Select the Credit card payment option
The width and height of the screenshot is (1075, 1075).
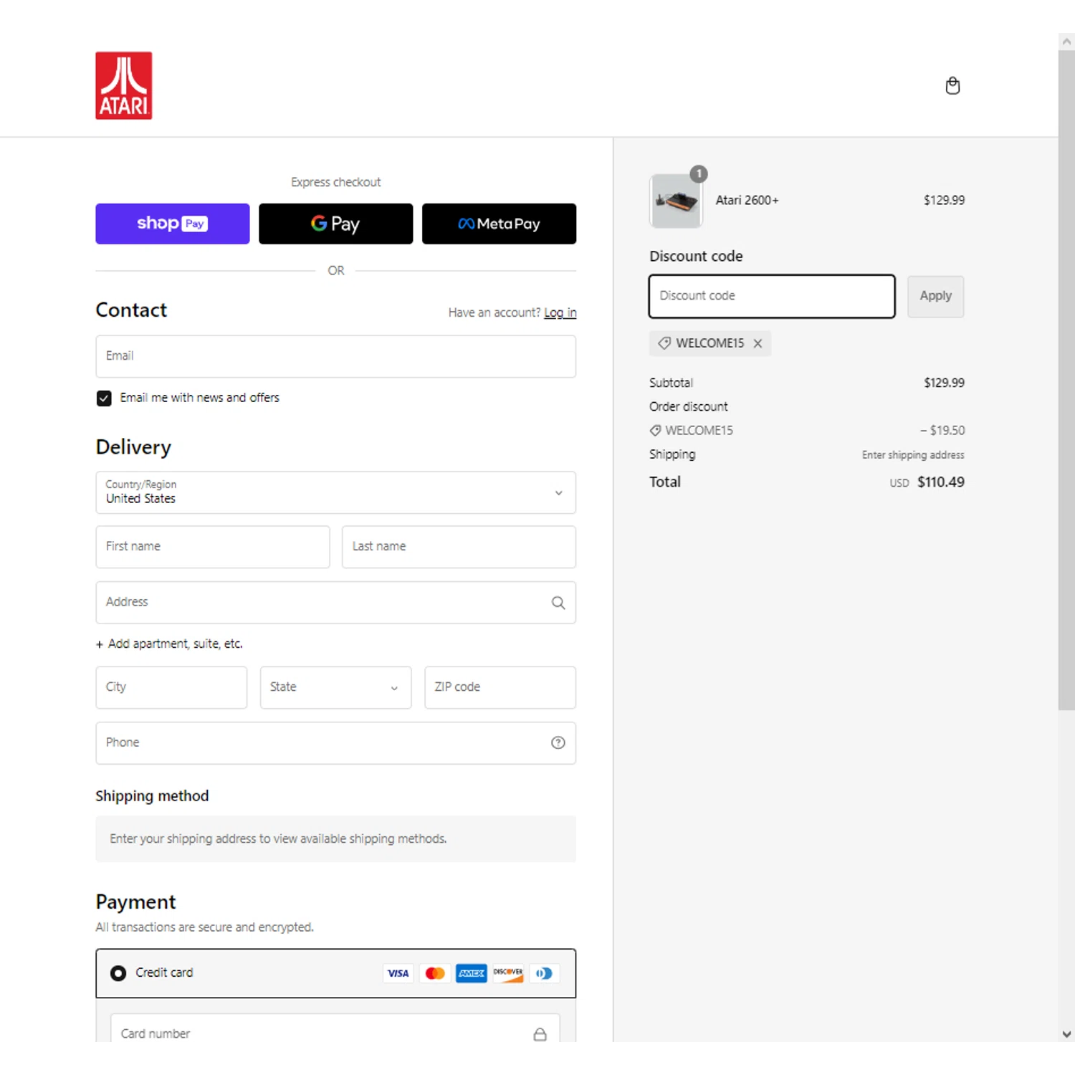pos(118,973)
